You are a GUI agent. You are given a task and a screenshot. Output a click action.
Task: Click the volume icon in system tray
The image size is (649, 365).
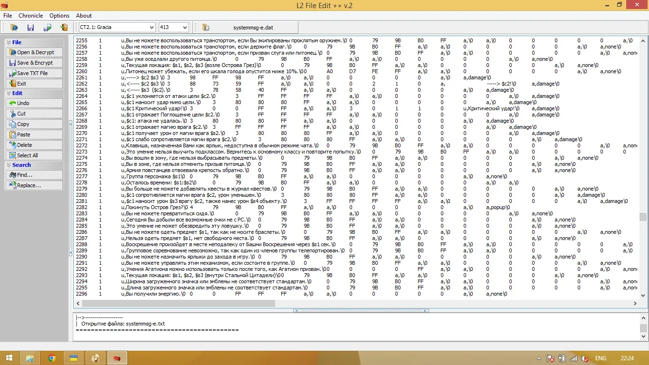point(585,358)
